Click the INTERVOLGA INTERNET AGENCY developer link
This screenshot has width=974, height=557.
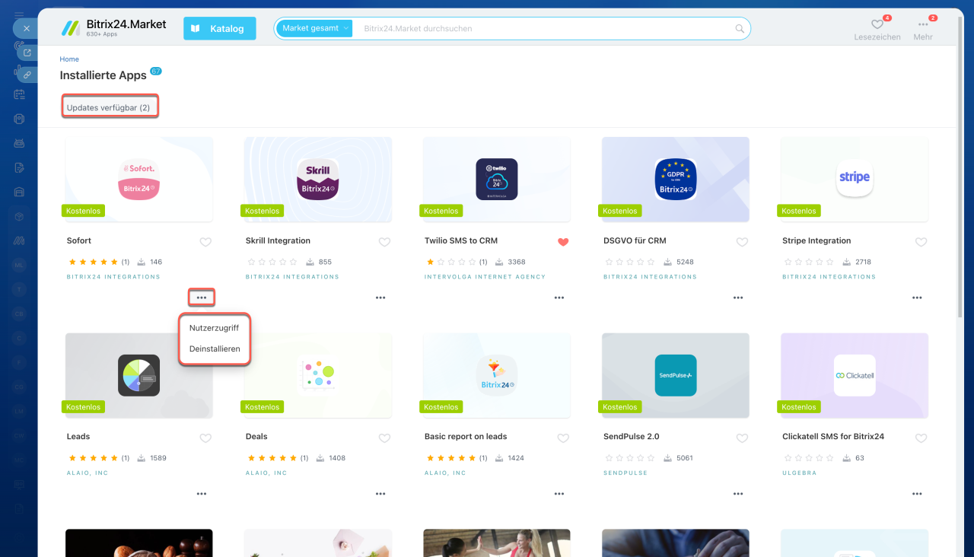[x=485, y=277]
